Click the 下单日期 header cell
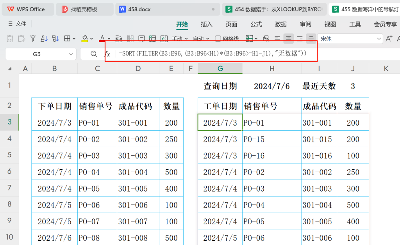 55,106
